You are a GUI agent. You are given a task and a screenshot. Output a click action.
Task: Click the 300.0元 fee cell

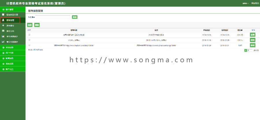pyautogui.click(x=240, y=35)
